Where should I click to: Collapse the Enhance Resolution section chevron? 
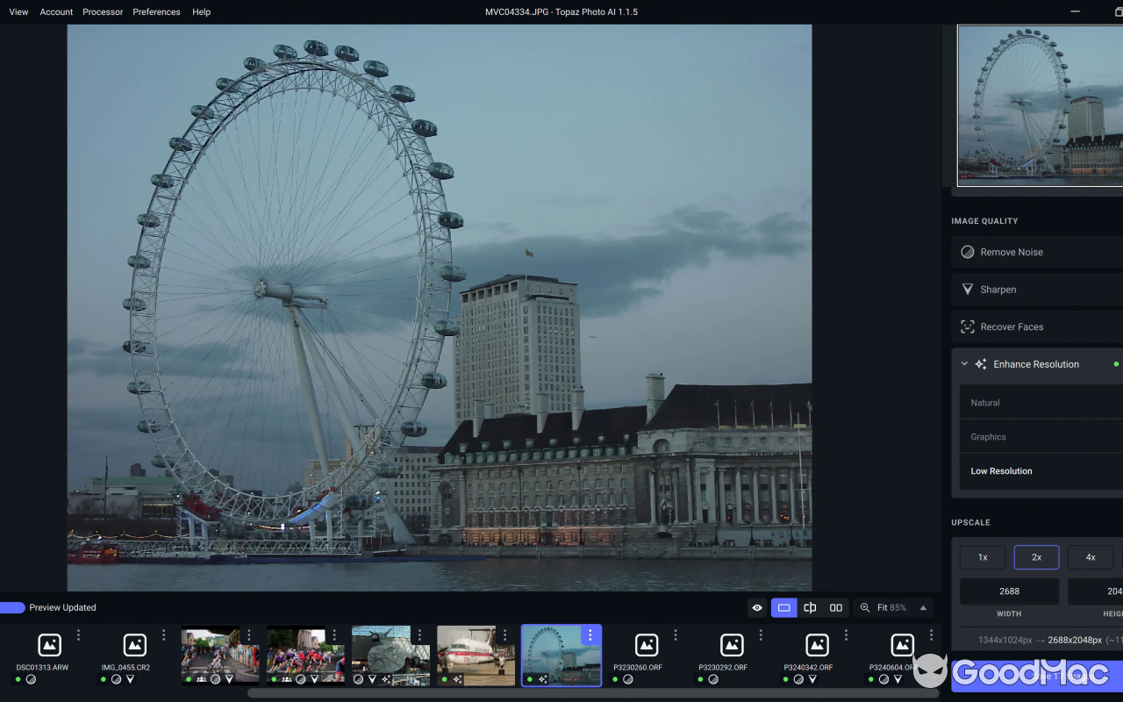[x=963, y=363]
